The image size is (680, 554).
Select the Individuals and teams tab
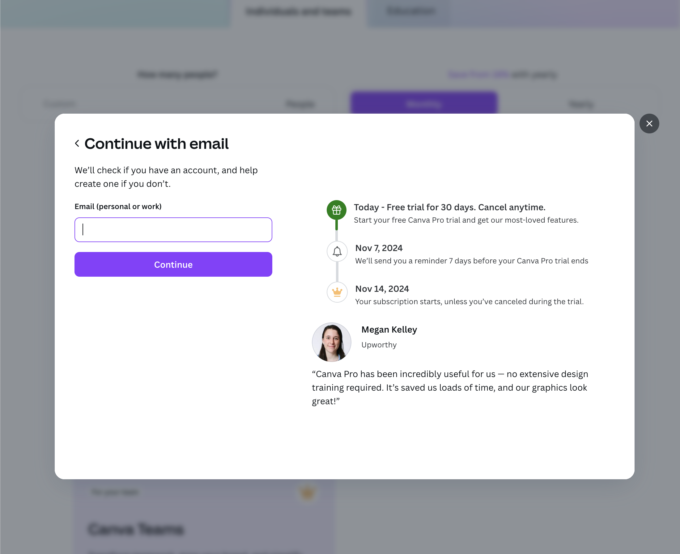click(298, 11)
